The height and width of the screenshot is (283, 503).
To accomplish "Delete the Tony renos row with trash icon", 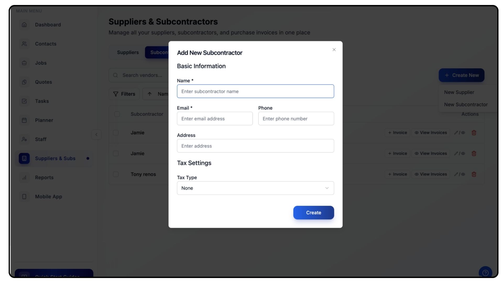I will pos(474,174).
